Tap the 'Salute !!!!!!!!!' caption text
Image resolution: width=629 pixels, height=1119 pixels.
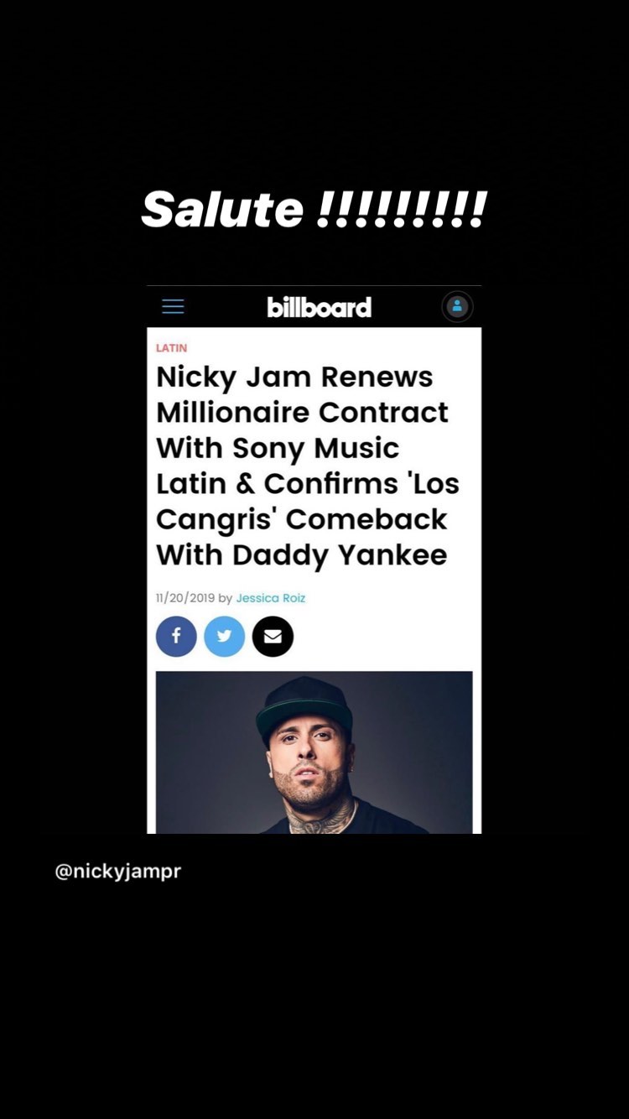[314, 209]
